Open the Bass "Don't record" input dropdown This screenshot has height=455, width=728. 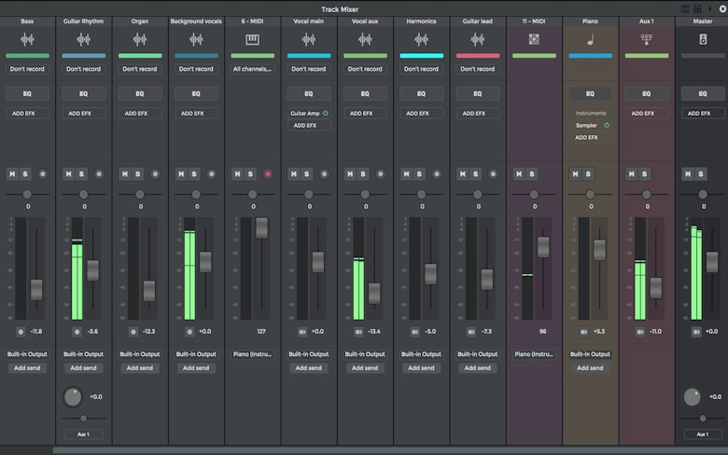point(27,69)
